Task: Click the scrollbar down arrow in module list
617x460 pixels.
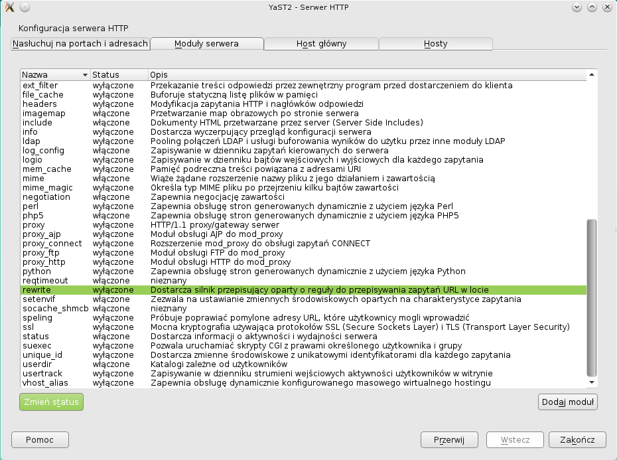Action: pyautogui.click(x=592, y=383)
